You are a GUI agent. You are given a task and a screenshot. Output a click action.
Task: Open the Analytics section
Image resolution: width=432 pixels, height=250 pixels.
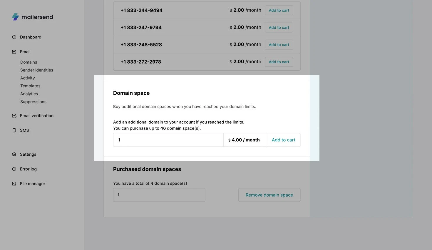[29, 94]
